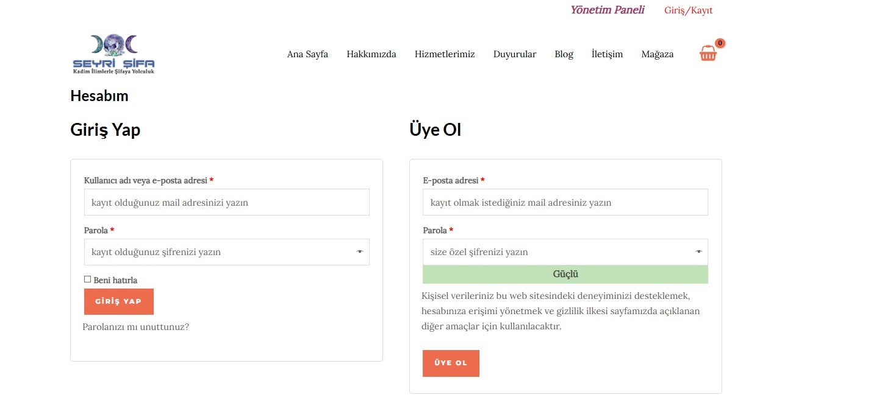879x403 pixels.
Task: Enable the Beni hatırla checkbox
Action: click(x=88, y=279)
